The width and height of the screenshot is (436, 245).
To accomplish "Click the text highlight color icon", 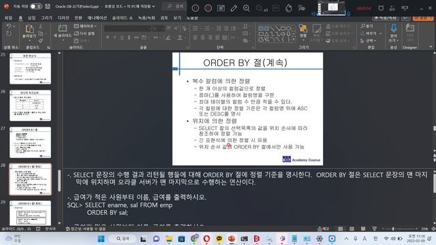I will pos(168,37).
